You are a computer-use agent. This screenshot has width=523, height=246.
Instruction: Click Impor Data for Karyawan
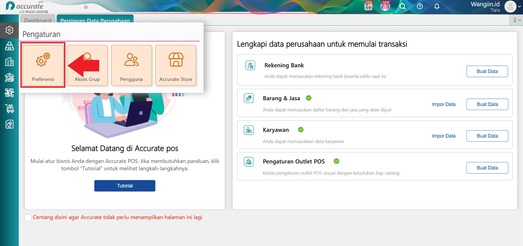pyautogui.click(x=443, y=136)
